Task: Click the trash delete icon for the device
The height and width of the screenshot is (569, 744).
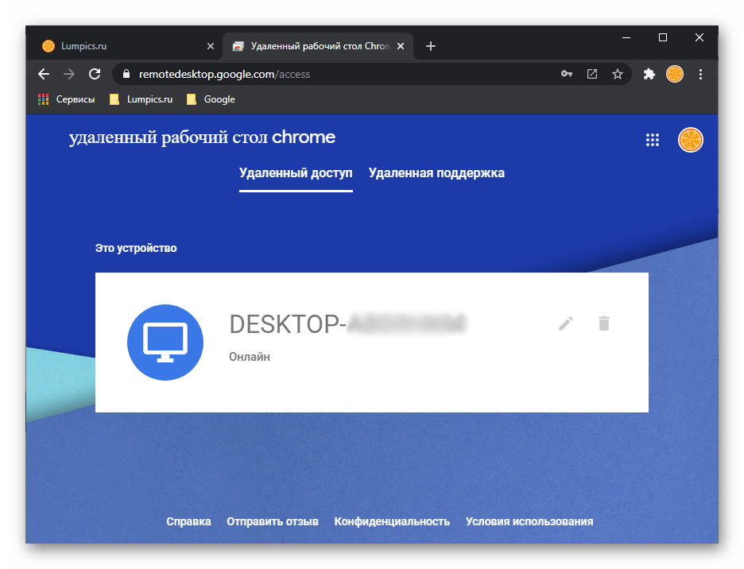Action: [x=604, y=323]
